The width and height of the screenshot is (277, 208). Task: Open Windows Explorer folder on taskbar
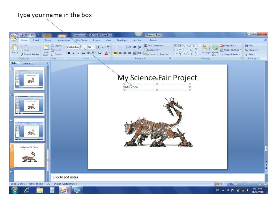pyautogui.click(x=40, y=190)
